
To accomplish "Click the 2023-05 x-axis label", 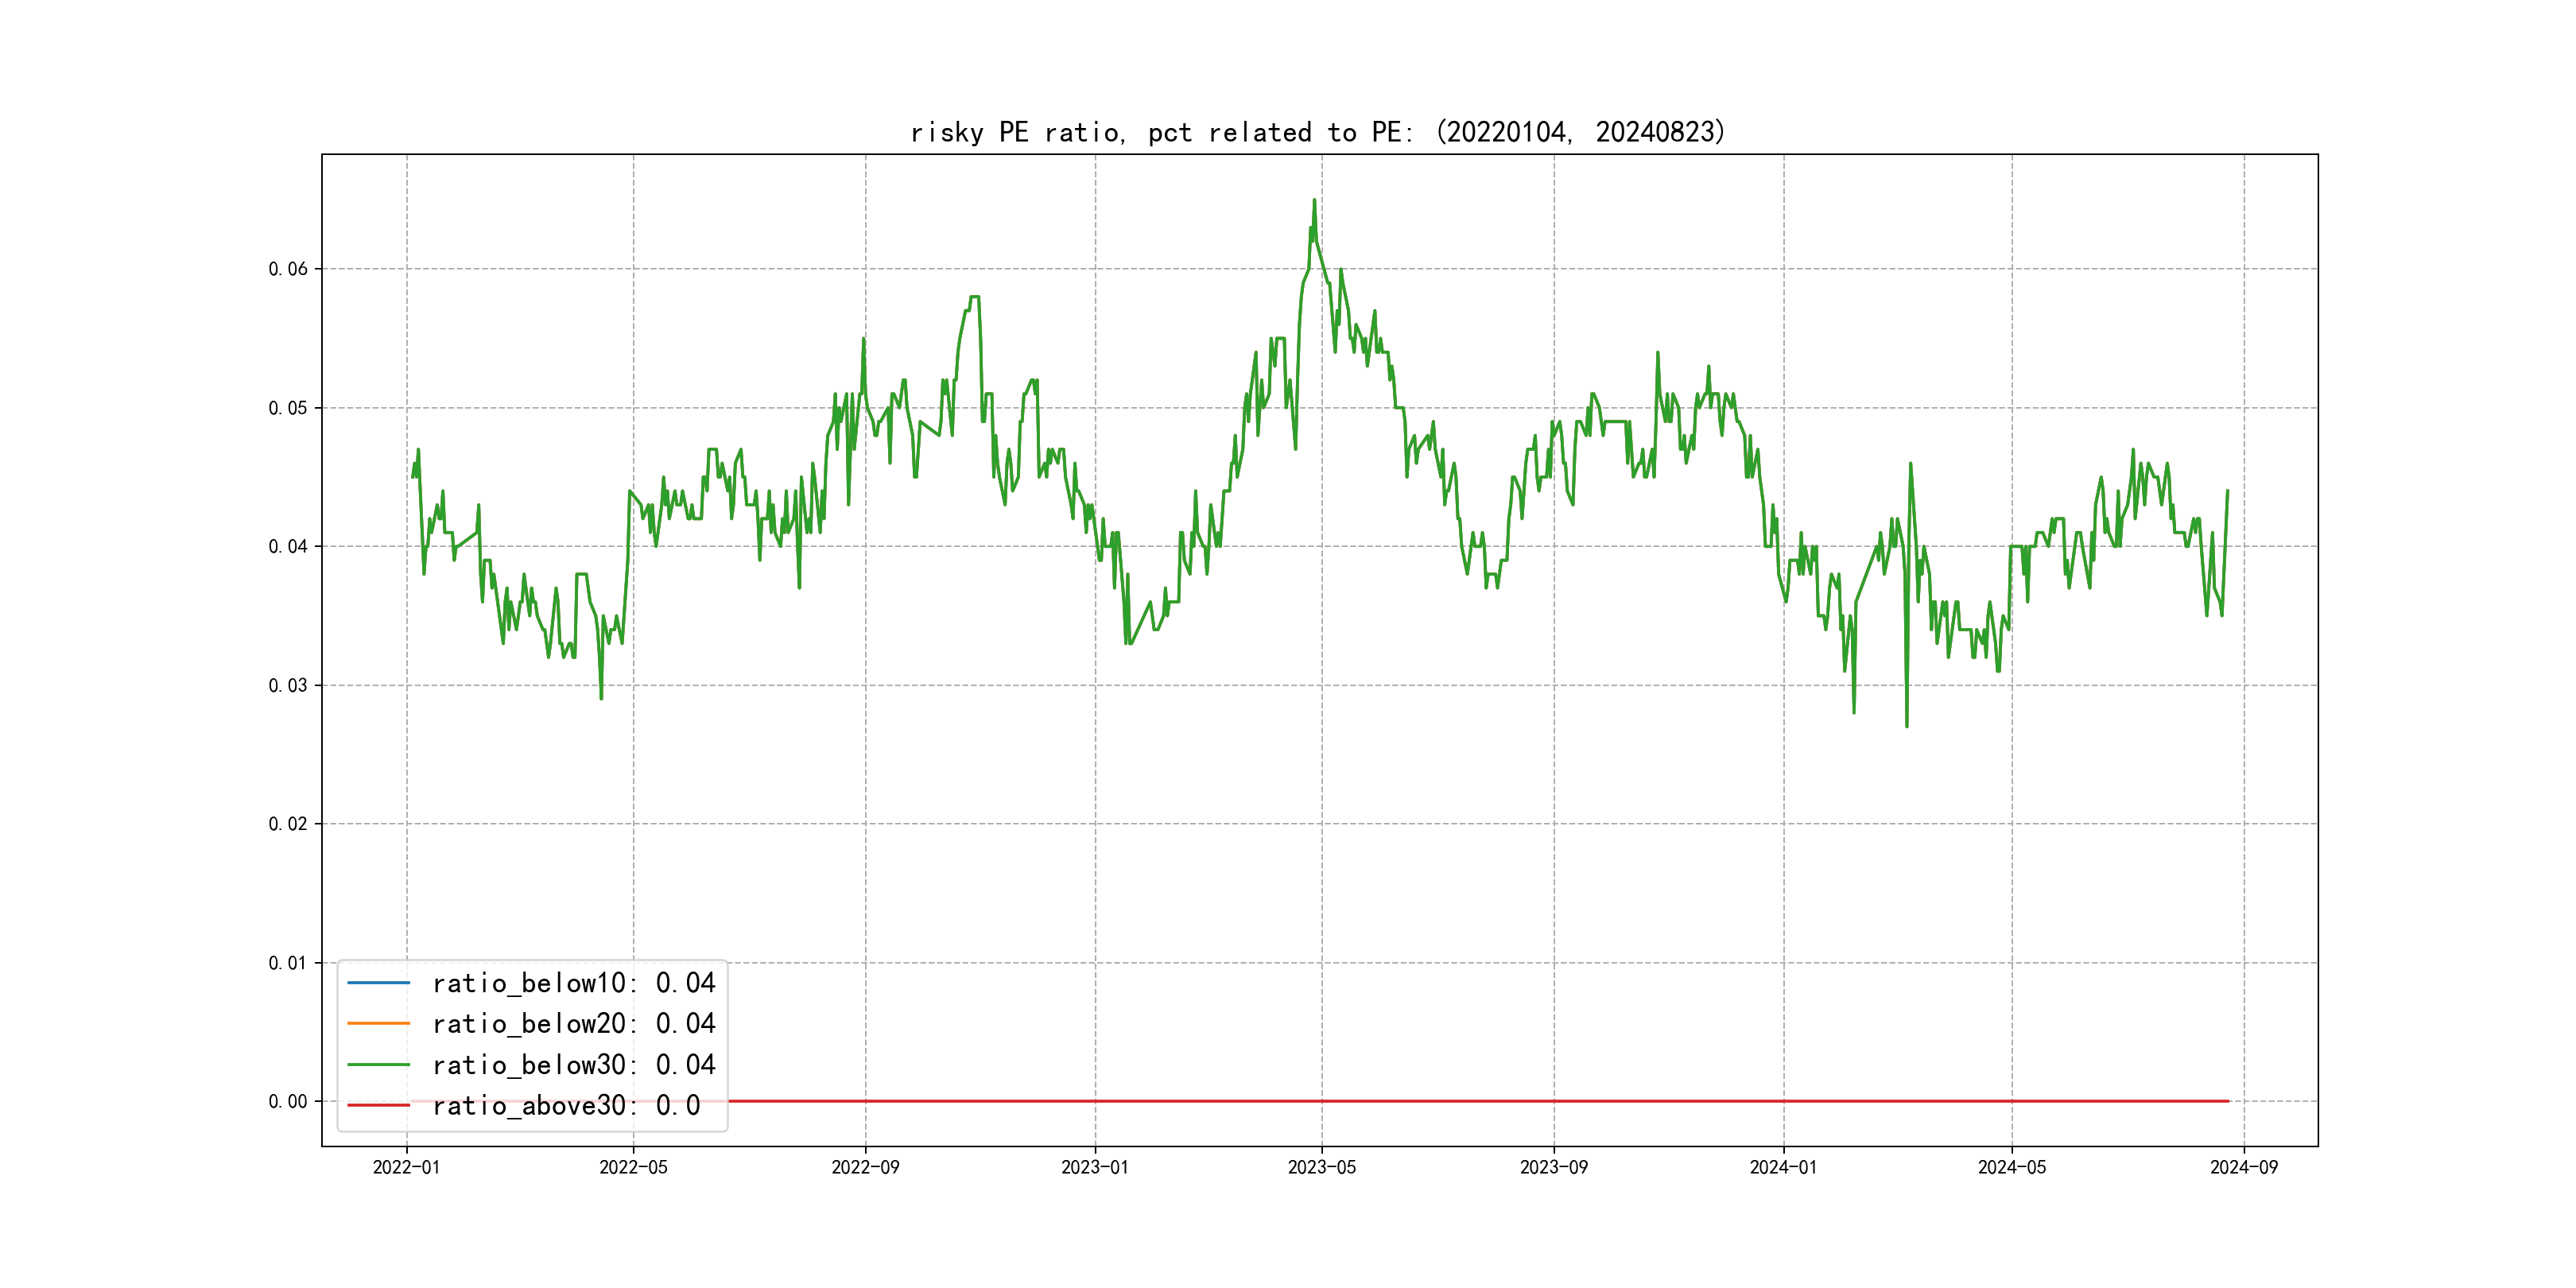I will click(1321, 1168).
